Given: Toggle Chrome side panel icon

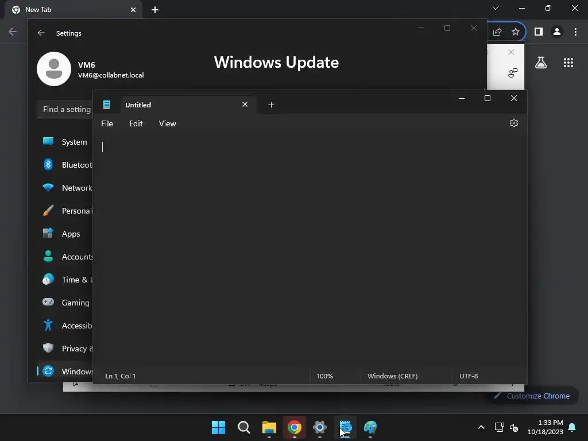Looking at the screenshot, I should (539, 32).
